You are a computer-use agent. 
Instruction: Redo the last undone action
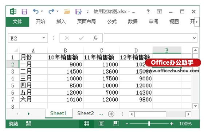[x=51, y=11]
